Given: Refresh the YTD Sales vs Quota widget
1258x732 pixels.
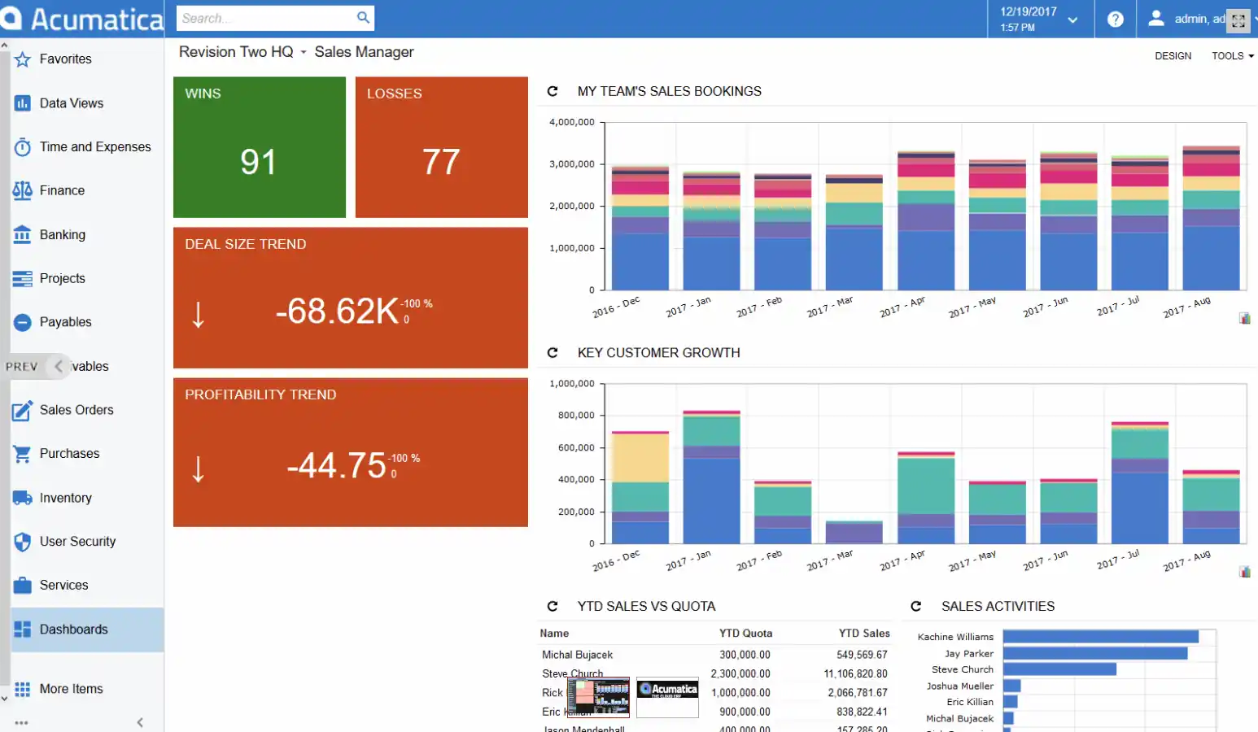Looking at the screenshot, I should pos(553,606).
